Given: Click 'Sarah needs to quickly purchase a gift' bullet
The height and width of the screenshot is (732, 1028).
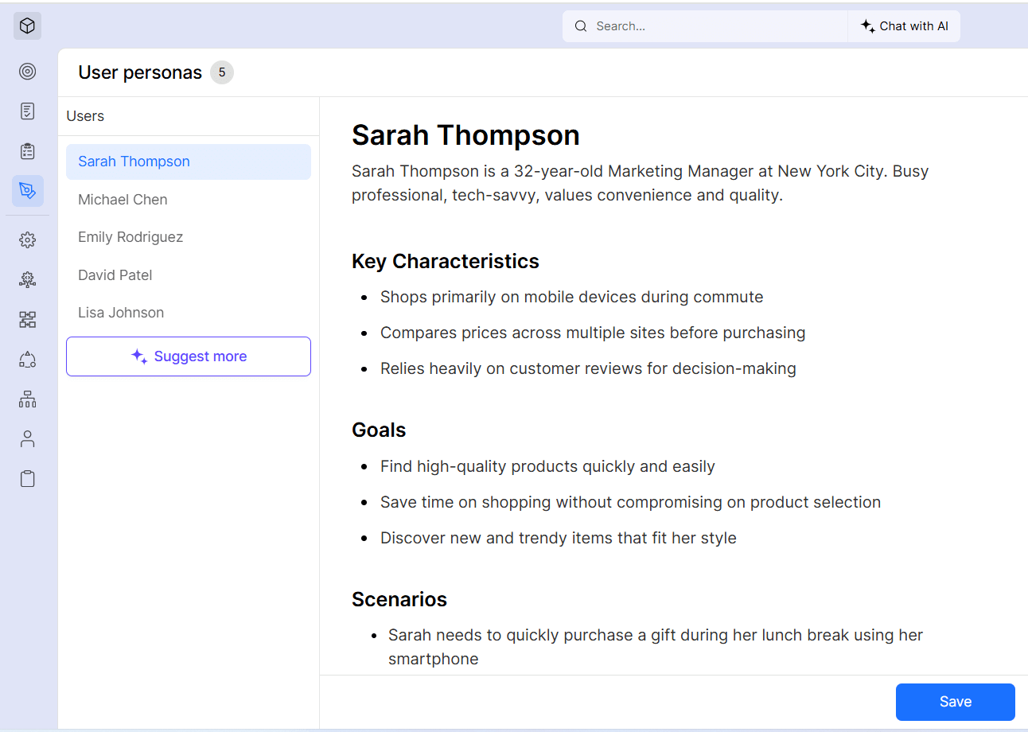Looking at the screenshot, I should tap(656, 647).
